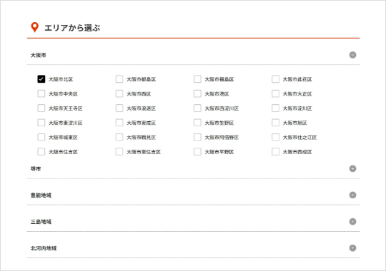Expand 北河内地域 using its plus icon
The height and width of the screenshot is (271, 386).
(352, 248)
